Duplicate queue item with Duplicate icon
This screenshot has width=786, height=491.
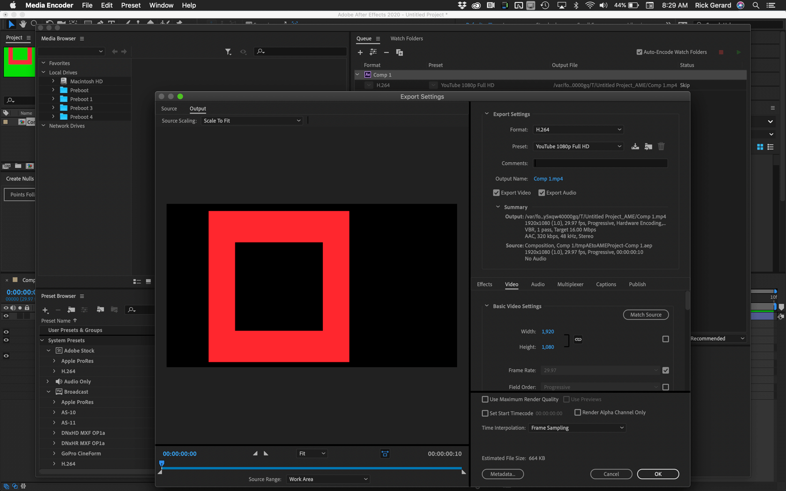point(400,52)
